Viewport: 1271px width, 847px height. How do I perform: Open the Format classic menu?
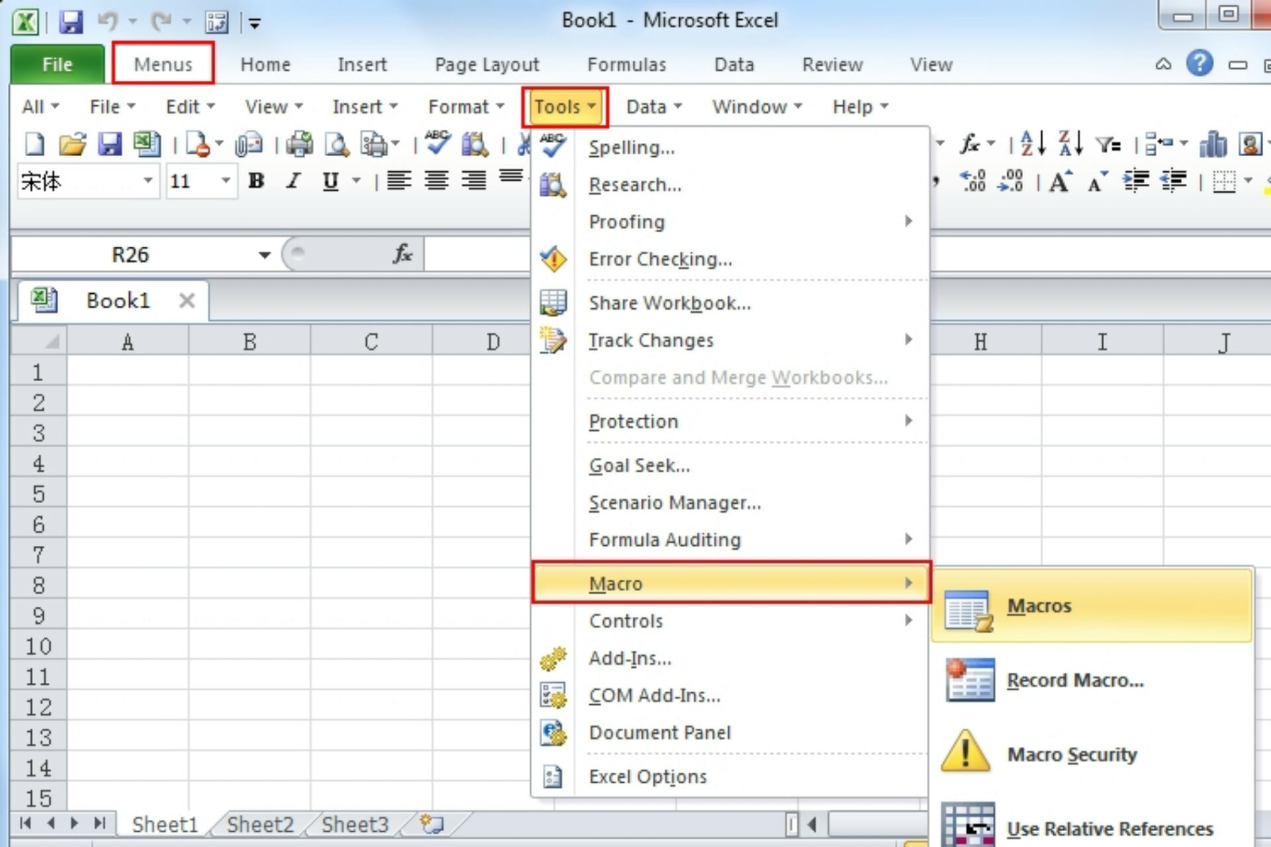(x=466, y=107)
